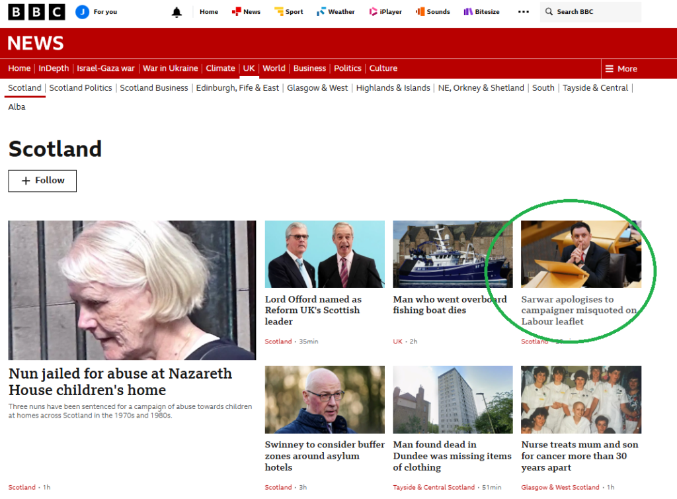Screen dimensions: 677x499
Task: Open the More hamburger menu
Action: (x=620, y=69)
